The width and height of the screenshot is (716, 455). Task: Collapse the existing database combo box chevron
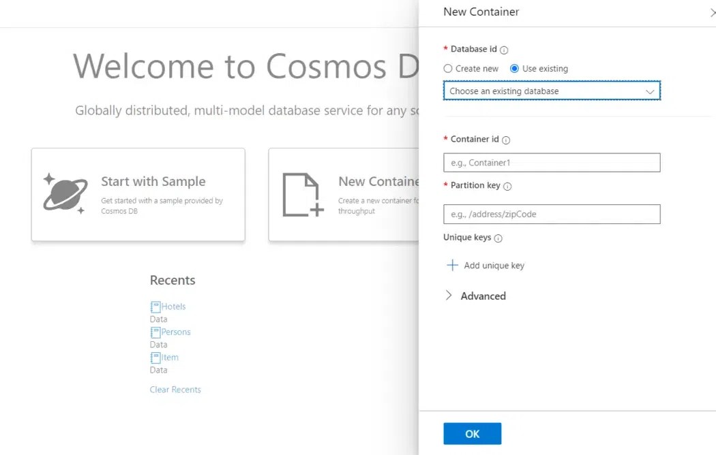[650, 90]
